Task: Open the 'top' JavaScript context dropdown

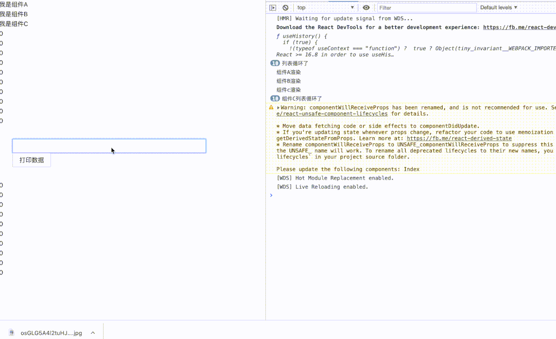Action: coord(326,7)
